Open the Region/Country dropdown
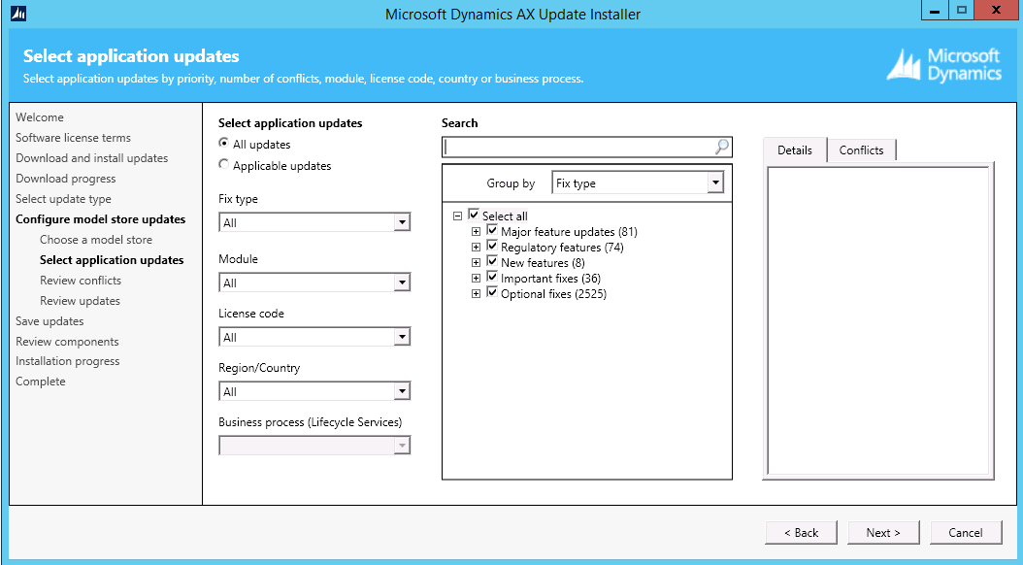Image resolution: width=1023 pixels, height=565 pixels. [314, 391]
